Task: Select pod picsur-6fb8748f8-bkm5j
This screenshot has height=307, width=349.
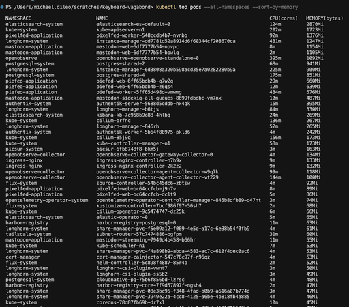Action: 127,149
